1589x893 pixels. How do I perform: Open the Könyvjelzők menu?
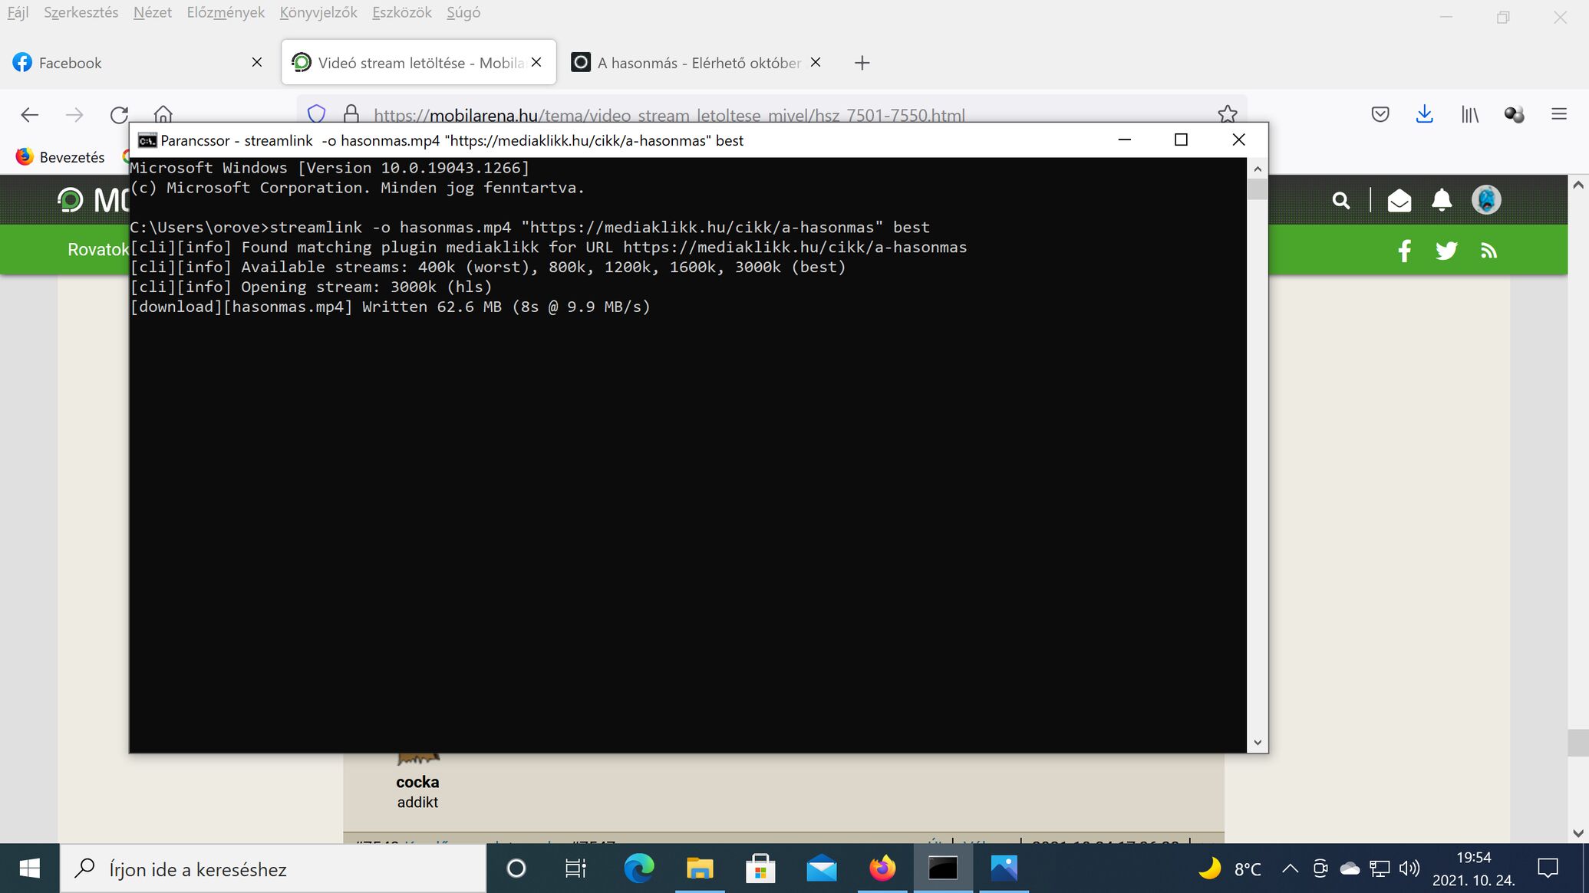[x=318, y=13]
